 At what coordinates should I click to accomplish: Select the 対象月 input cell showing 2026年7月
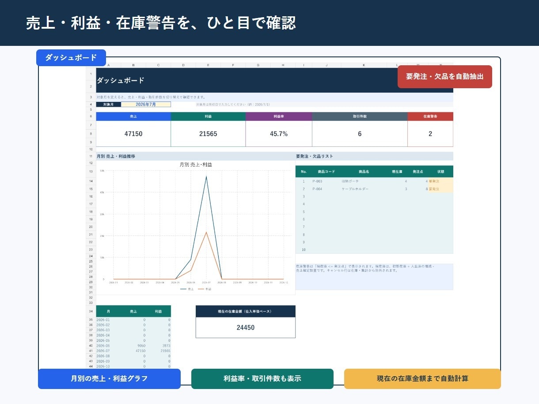[x=146, y=105]
